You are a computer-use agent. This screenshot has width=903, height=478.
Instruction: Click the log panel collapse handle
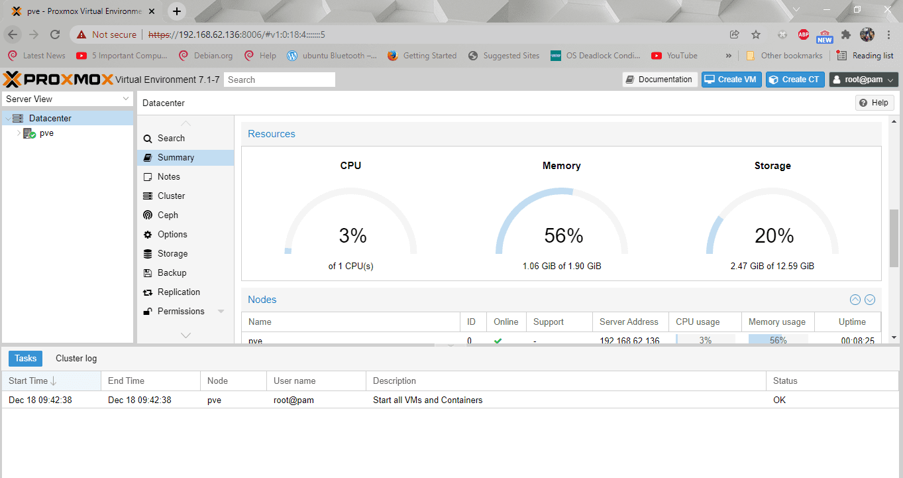point(451,345)
